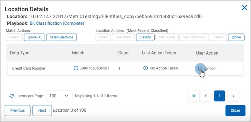Sort by the Data Type column header
Image resolution: width=251 pixels, height=122 pixels.
tap(20, 53)
